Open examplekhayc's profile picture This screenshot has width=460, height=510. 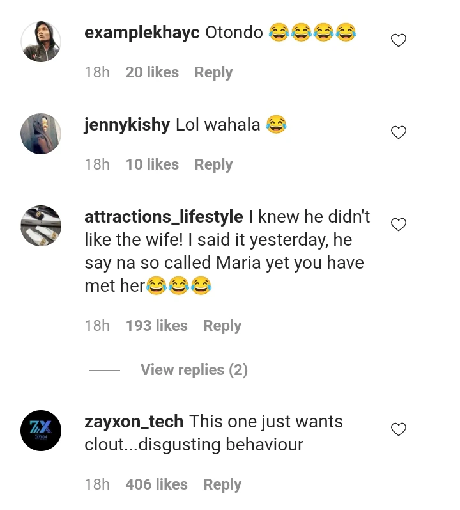click(41, 42)
